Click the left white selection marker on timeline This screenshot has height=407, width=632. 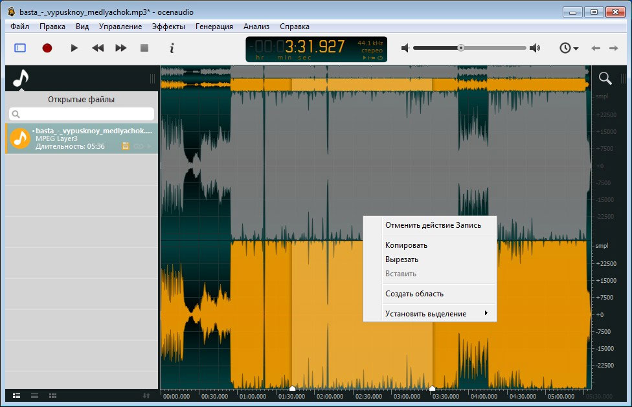tap(292, 388)
